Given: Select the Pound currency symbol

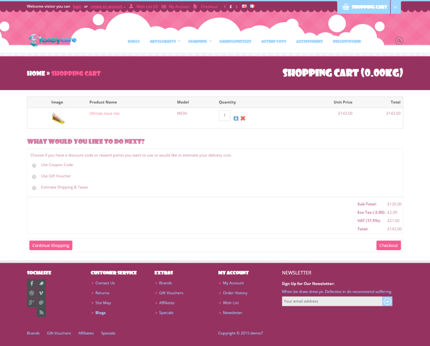Looking at the screenshot, I should point(231,7).
